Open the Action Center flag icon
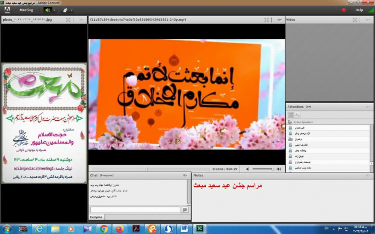 pyautogui.click(x=340, y=229)
